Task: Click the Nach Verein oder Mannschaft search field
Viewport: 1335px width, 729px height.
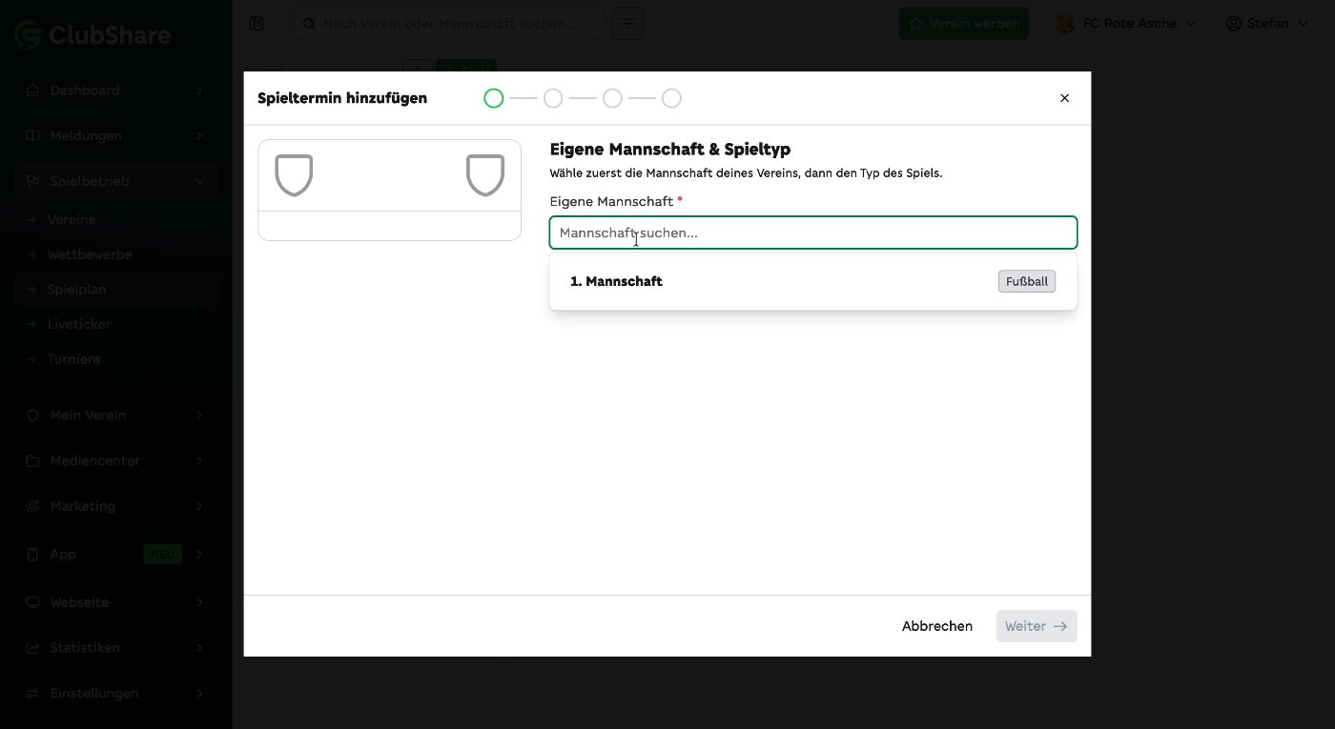Action: (x=449, y=24)
